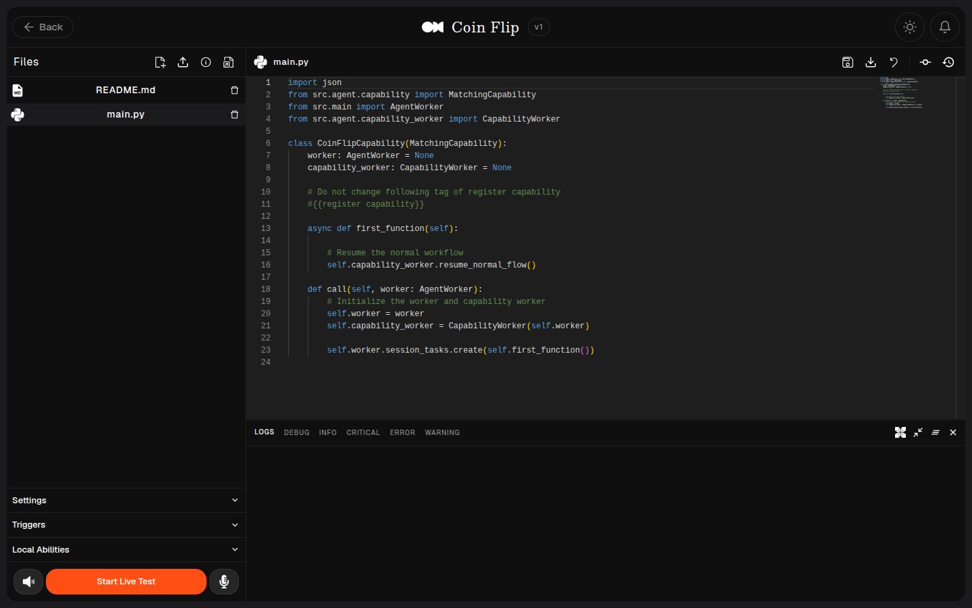
Task: Create a new file in Files panel
Action: coord(160,62)
